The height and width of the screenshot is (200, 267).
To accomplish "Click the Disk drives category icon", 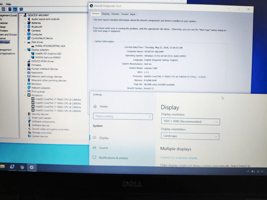I will pyautogui.click(x=29, y=42).
